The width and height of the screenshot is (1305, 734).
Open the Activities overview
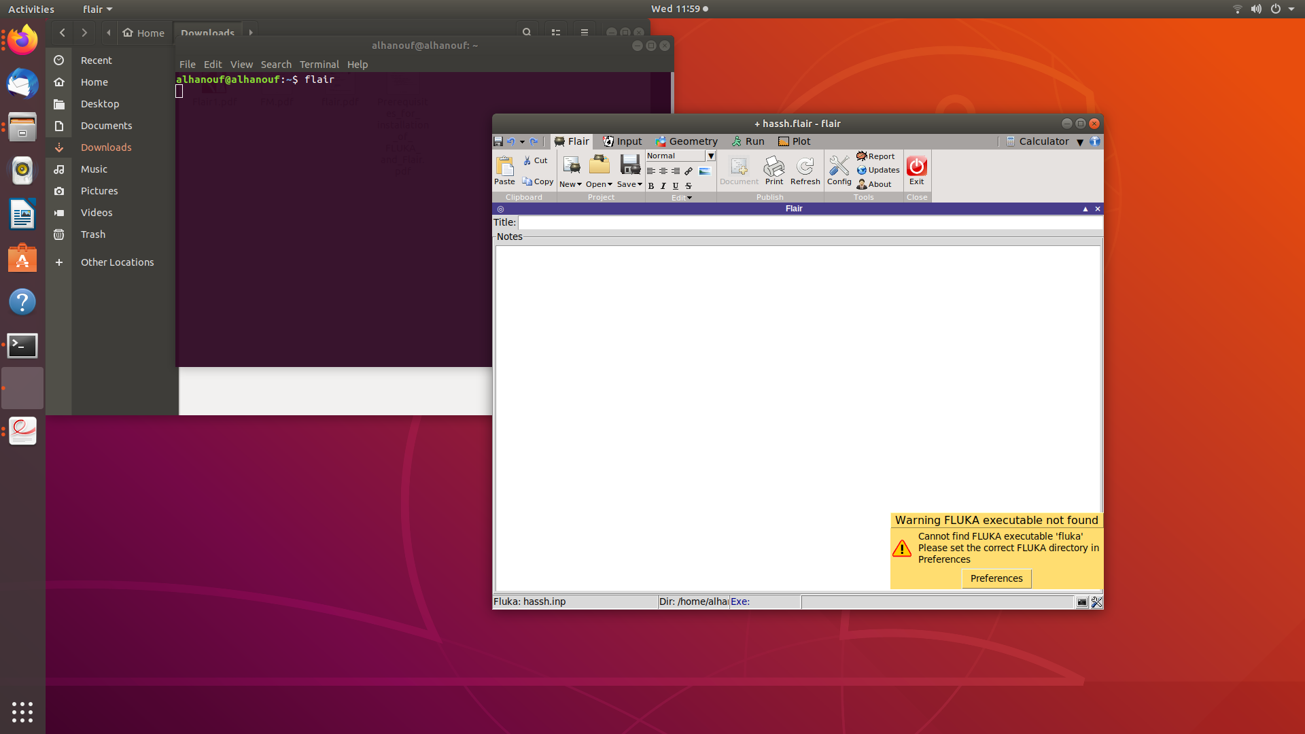point(31,9)
